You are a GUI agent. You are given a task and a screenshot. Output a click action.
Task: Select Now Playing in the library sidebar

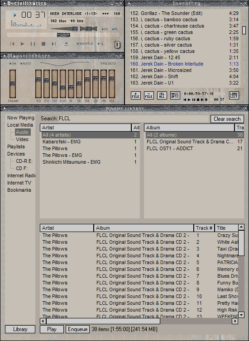(21, 118)
